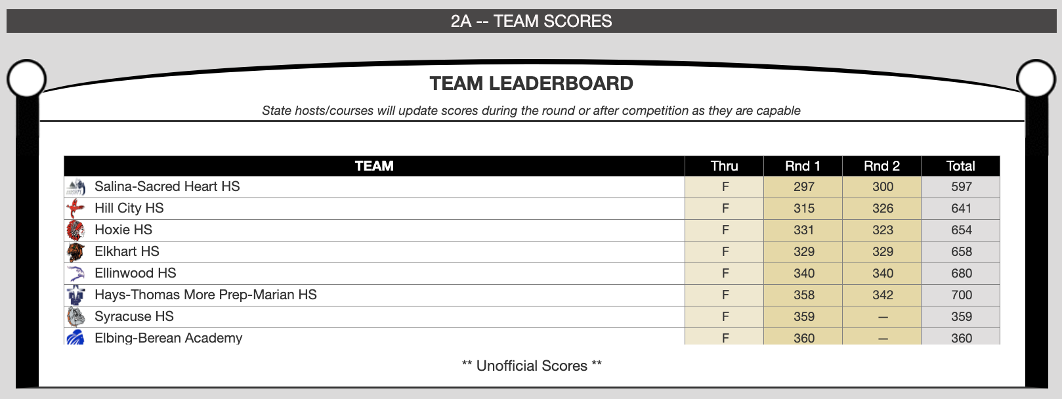Click the Rnd 1 column header
Image resolution: width=1062 pixels, height=399 pixels.
[803, 166]
